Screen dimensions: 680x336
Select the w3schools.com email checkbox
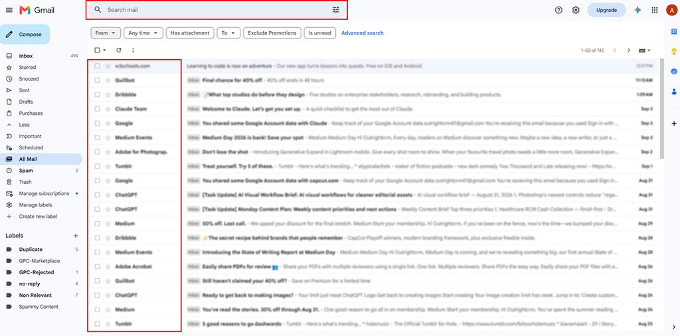pos(97,66)
